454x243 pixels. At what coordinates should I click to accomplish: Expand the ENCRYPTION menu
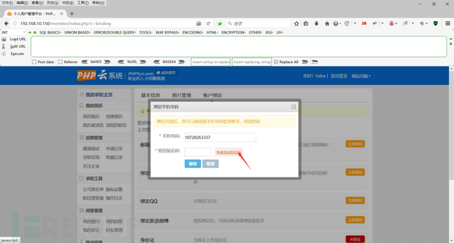click(x=234, y=32)
